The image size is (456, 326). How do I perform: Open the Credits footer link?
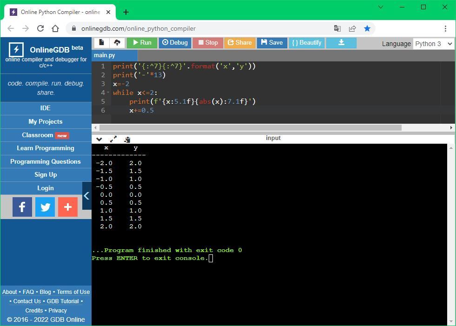[34, 311]
